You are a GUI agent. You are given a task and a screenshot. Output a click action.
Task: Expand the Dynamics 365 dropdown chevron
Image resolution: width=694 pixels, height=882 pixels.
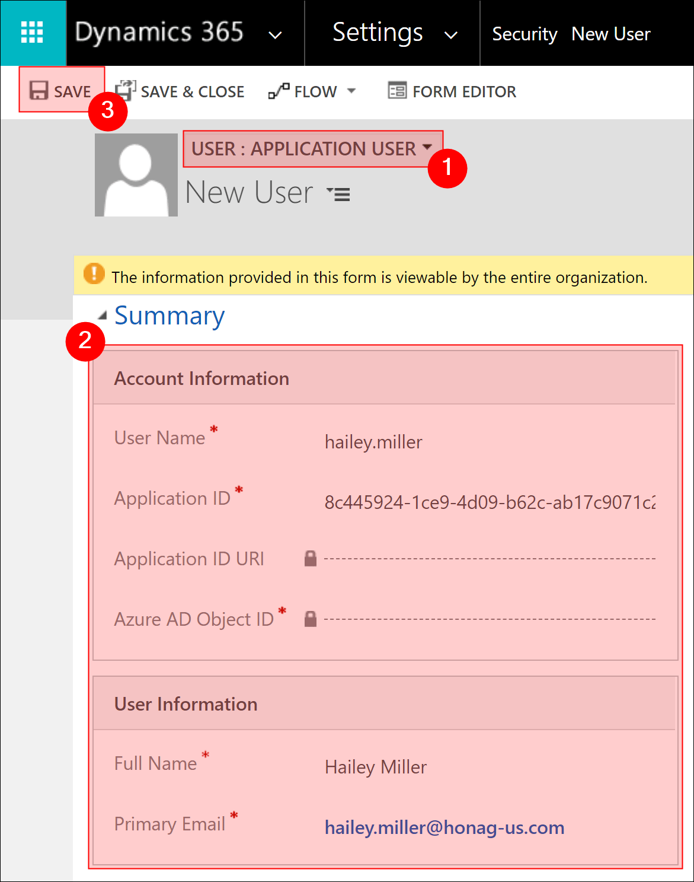tap(275, 35)
